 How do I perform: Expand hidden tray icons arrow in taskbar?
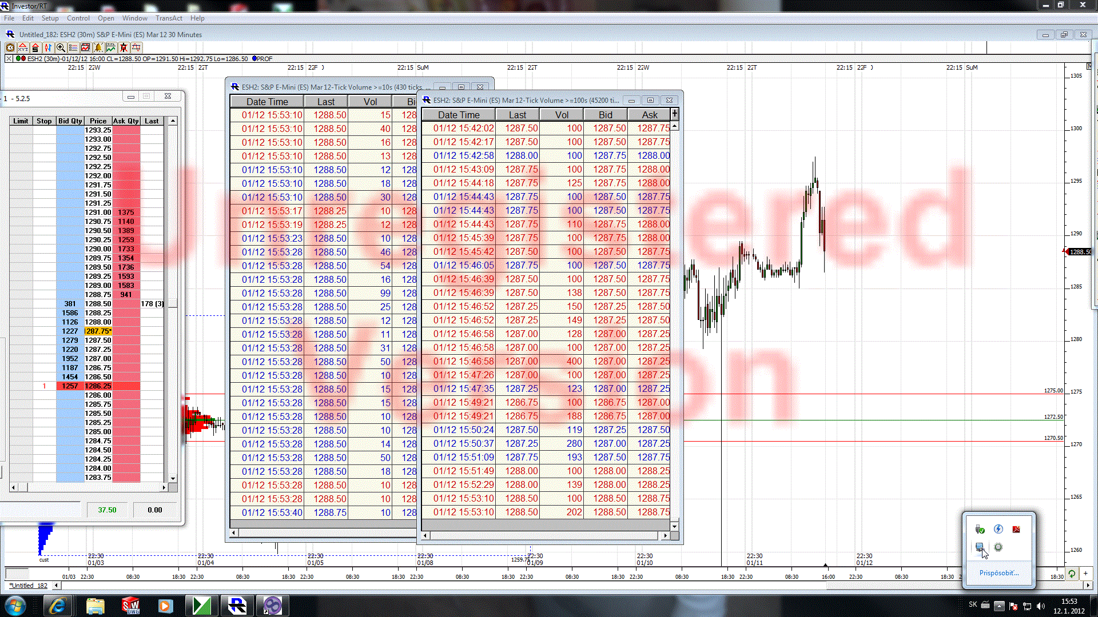(999, 606)
